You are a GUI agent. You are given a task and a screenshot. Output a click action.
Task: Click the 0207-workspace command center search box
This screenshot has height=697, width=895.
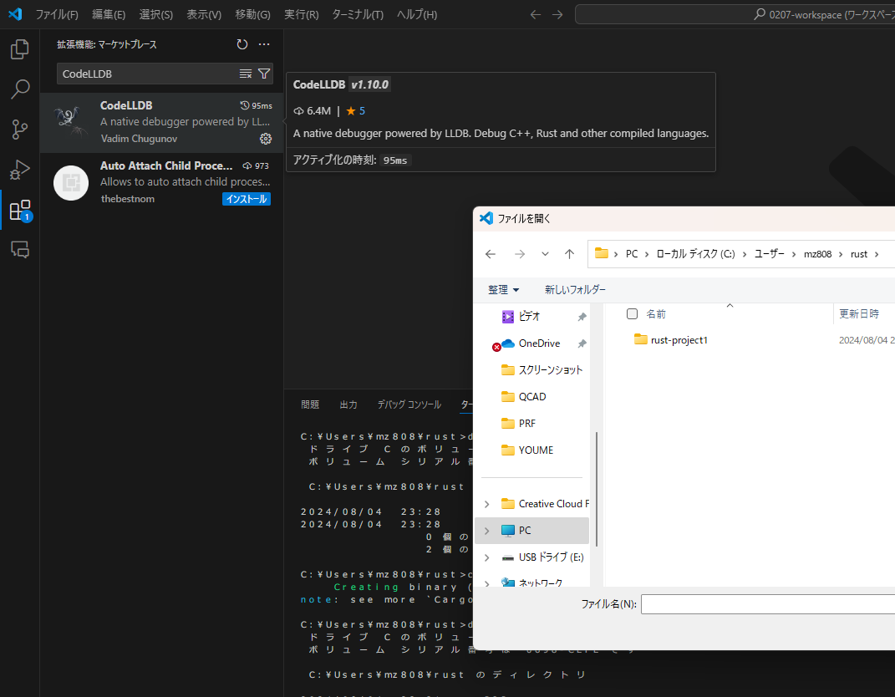click(735, 14)
